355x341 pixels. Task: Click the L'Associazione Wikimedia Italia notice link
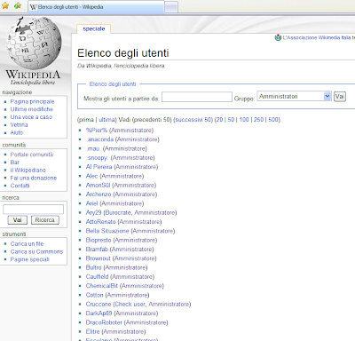click(x=319, y=37)
